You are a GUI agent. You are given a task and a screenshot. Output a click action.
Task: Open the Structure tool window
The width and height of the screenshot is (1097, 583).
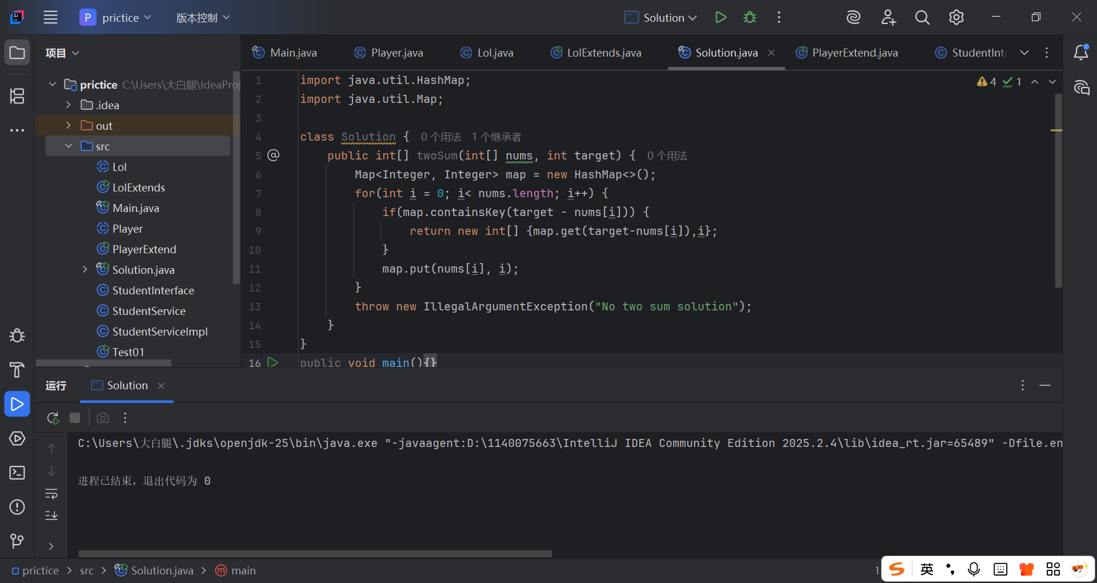pyautogui.click(x=17, y=96)
